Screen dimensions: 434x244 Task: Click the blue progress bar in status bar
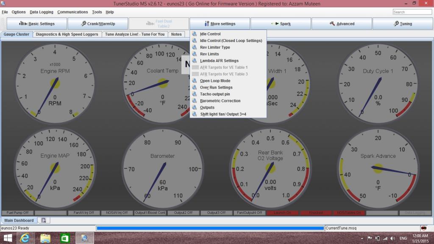(210, 228)
